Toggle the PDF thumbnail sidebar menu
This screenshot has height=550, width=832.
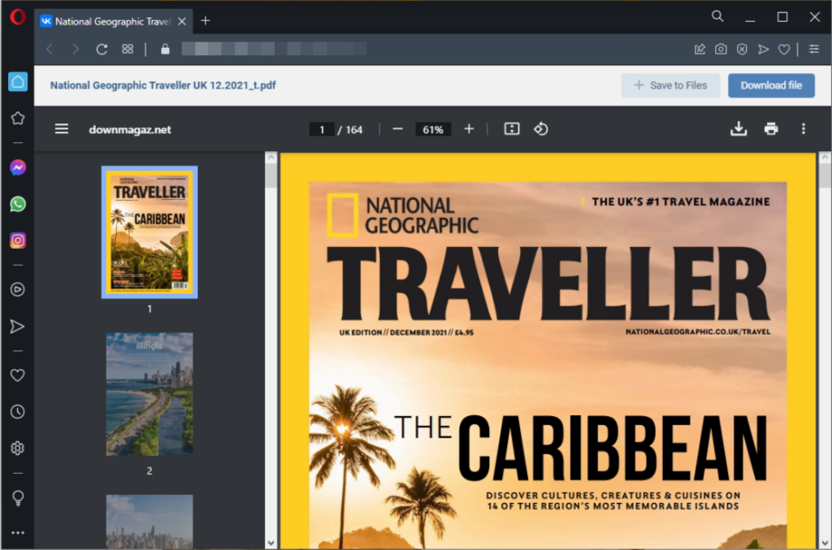[x=62, y=129]
